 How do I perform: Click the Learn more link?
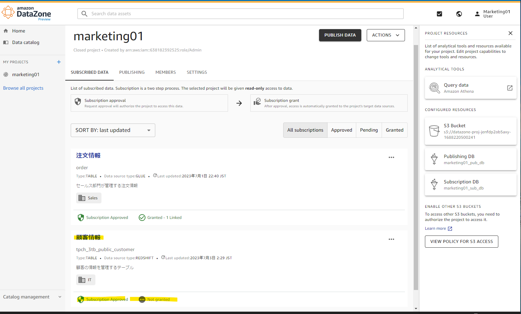(x=435, y=229)
